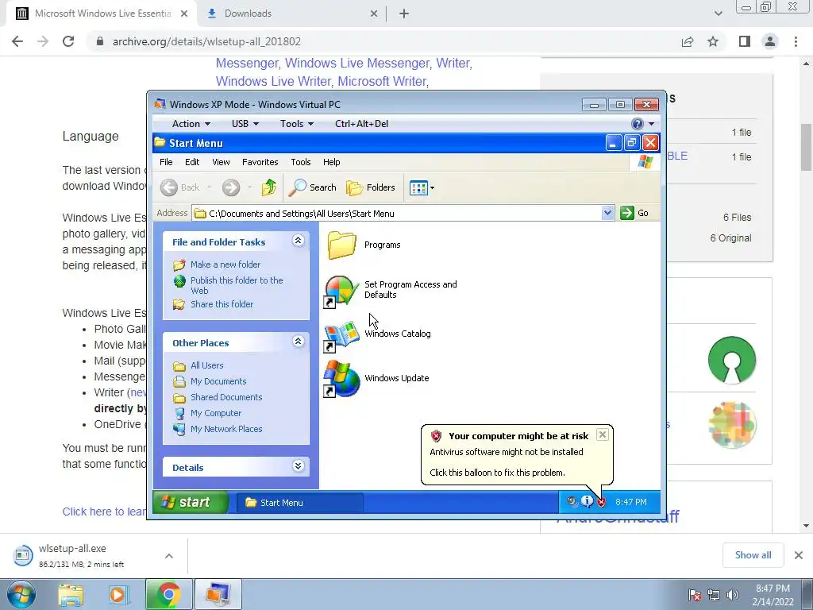Open the Chrome three-dot menu

point(796,41)
